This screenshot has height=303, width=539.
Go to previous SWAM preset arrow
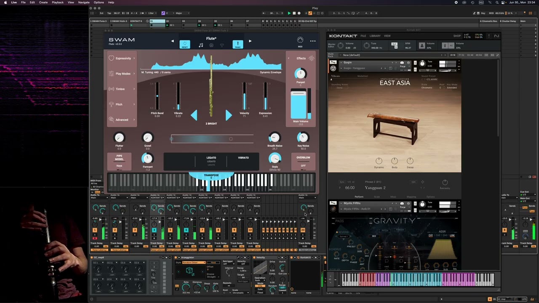click(x=172, y=41)
